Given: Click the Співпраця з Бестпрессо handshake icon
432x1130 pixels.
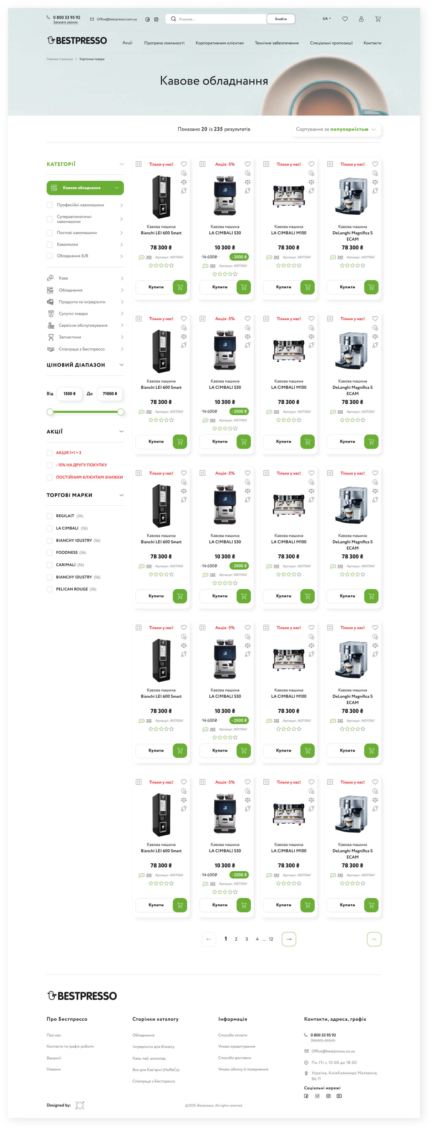Looking at the screenshot, I should point(50,349).
